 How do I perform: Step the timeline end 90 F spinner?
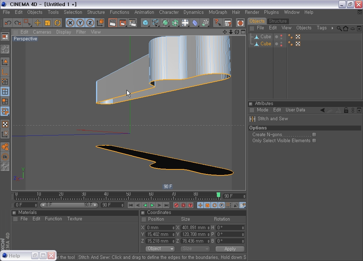coord(122,205)
